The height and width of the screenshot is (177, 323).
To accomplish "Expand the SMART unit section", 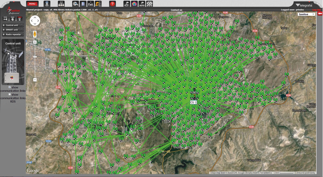I will click(13, 30).
